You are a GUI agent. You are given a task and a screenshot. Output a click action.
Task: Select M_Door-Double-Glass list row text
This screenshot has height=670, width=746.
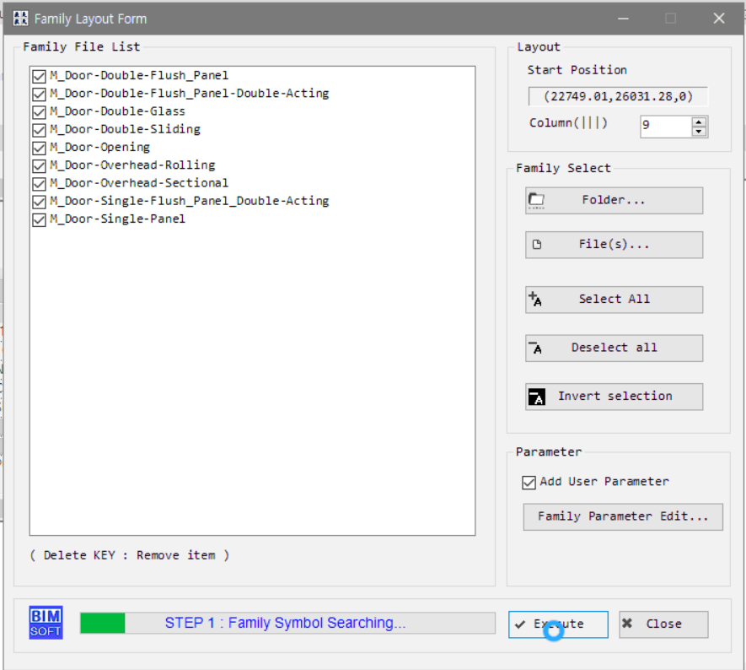[117, 111]
